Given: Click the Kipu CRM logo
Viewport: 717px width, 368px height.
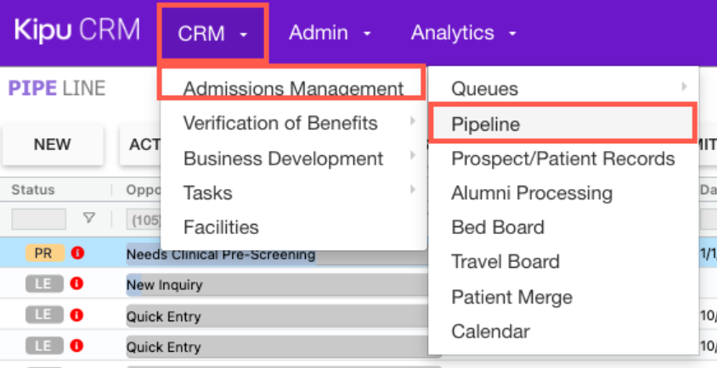Looking at the screenshot, I should pos(76,31).
